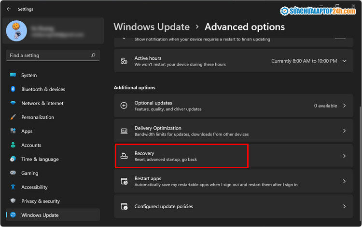
Task: Click the Personalization paintbrush icon
Action: tap(13, 117)
